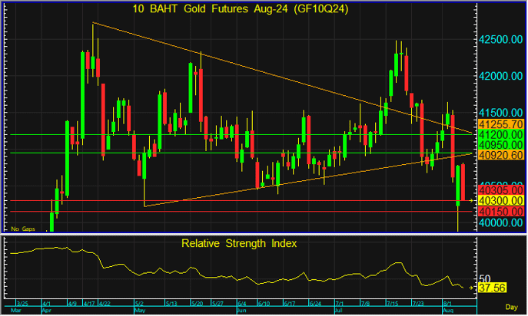Click the Day timeframe label
This screenshot has height=316, width=528.
click(x=511, y=309)
